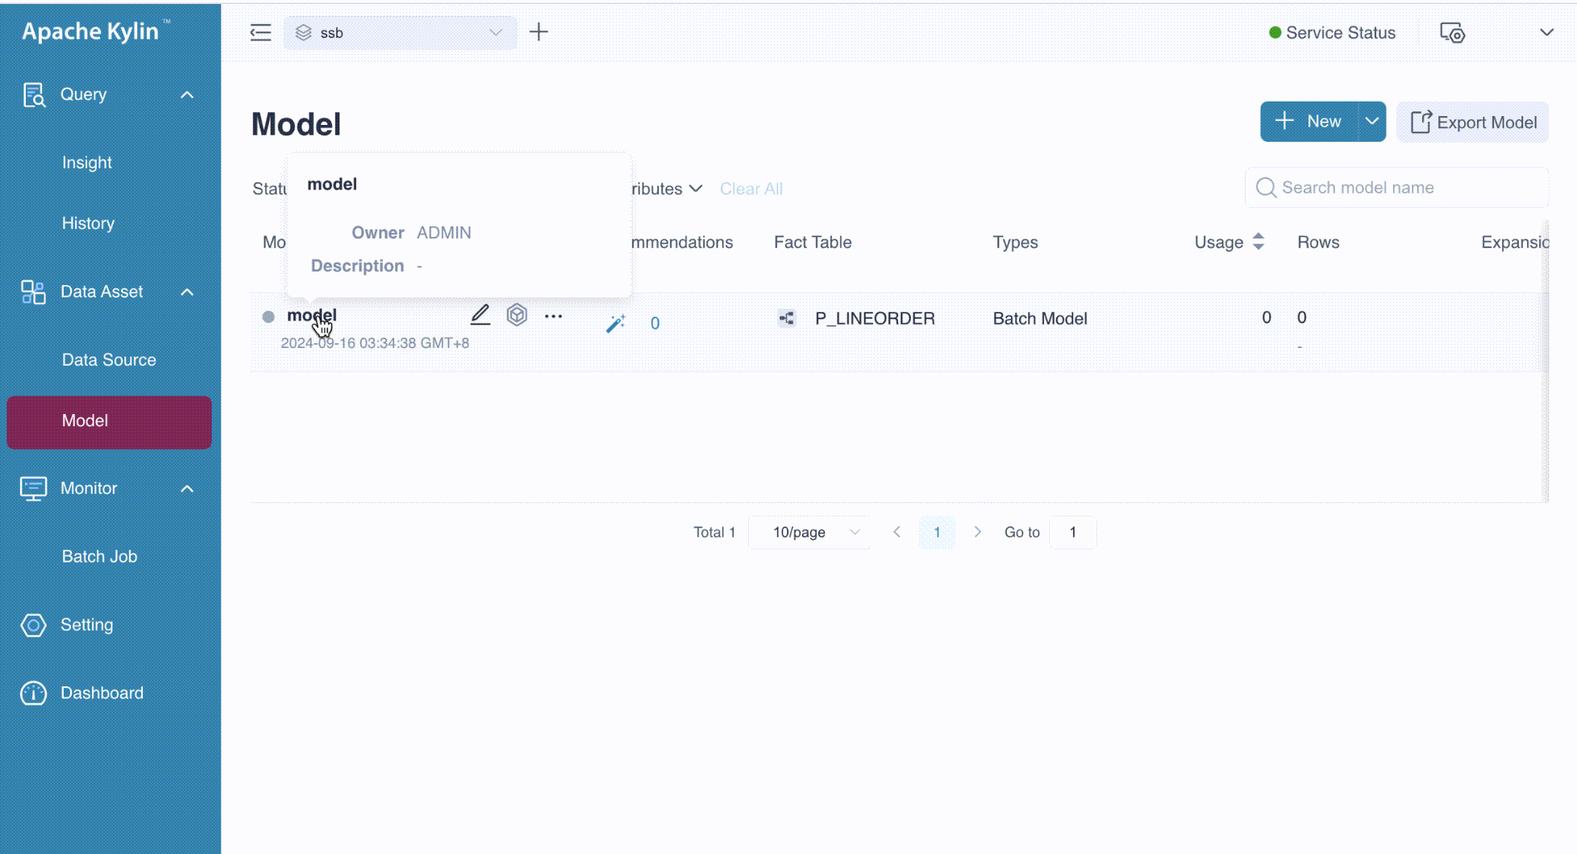Screen dimensions: 1577x854
Task: Click the plus icon to add project
Action: 539,32
